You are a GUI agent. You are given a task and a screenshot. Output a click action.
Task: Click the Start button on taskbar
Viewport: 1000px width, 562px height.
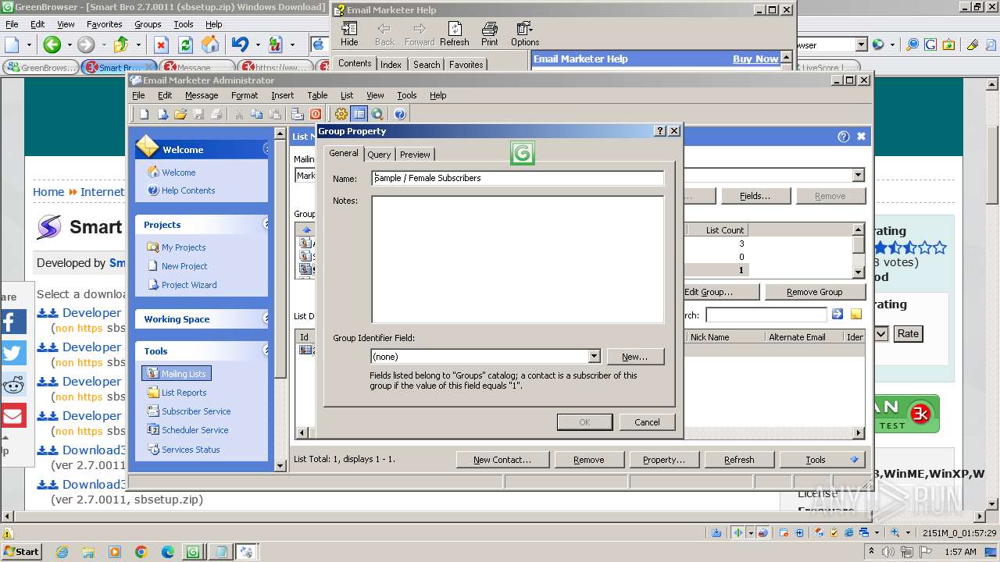21,552
